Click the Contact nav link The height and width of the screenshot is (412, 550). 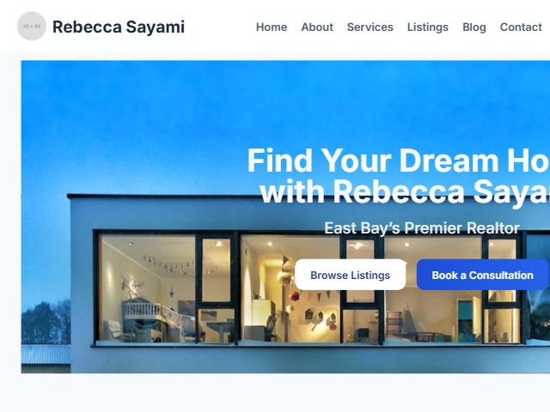point(521,27)
